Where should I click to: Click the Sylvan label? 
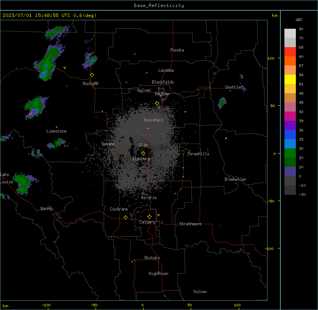(x=144, y=90)
